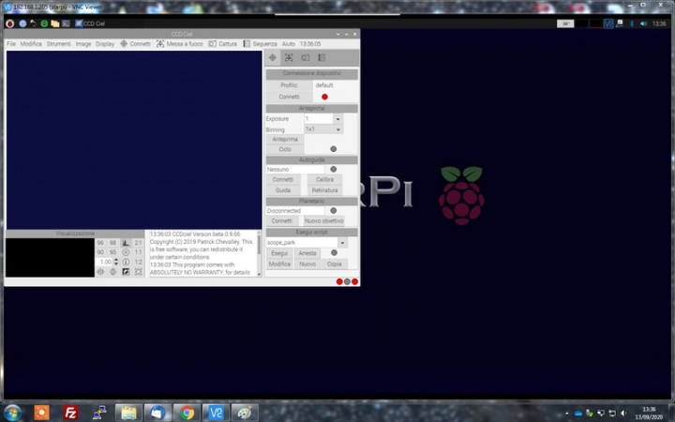Click the Connetti button under Connessione dispositivi
This screenshot has height=422, width=675.
point(289,97)
